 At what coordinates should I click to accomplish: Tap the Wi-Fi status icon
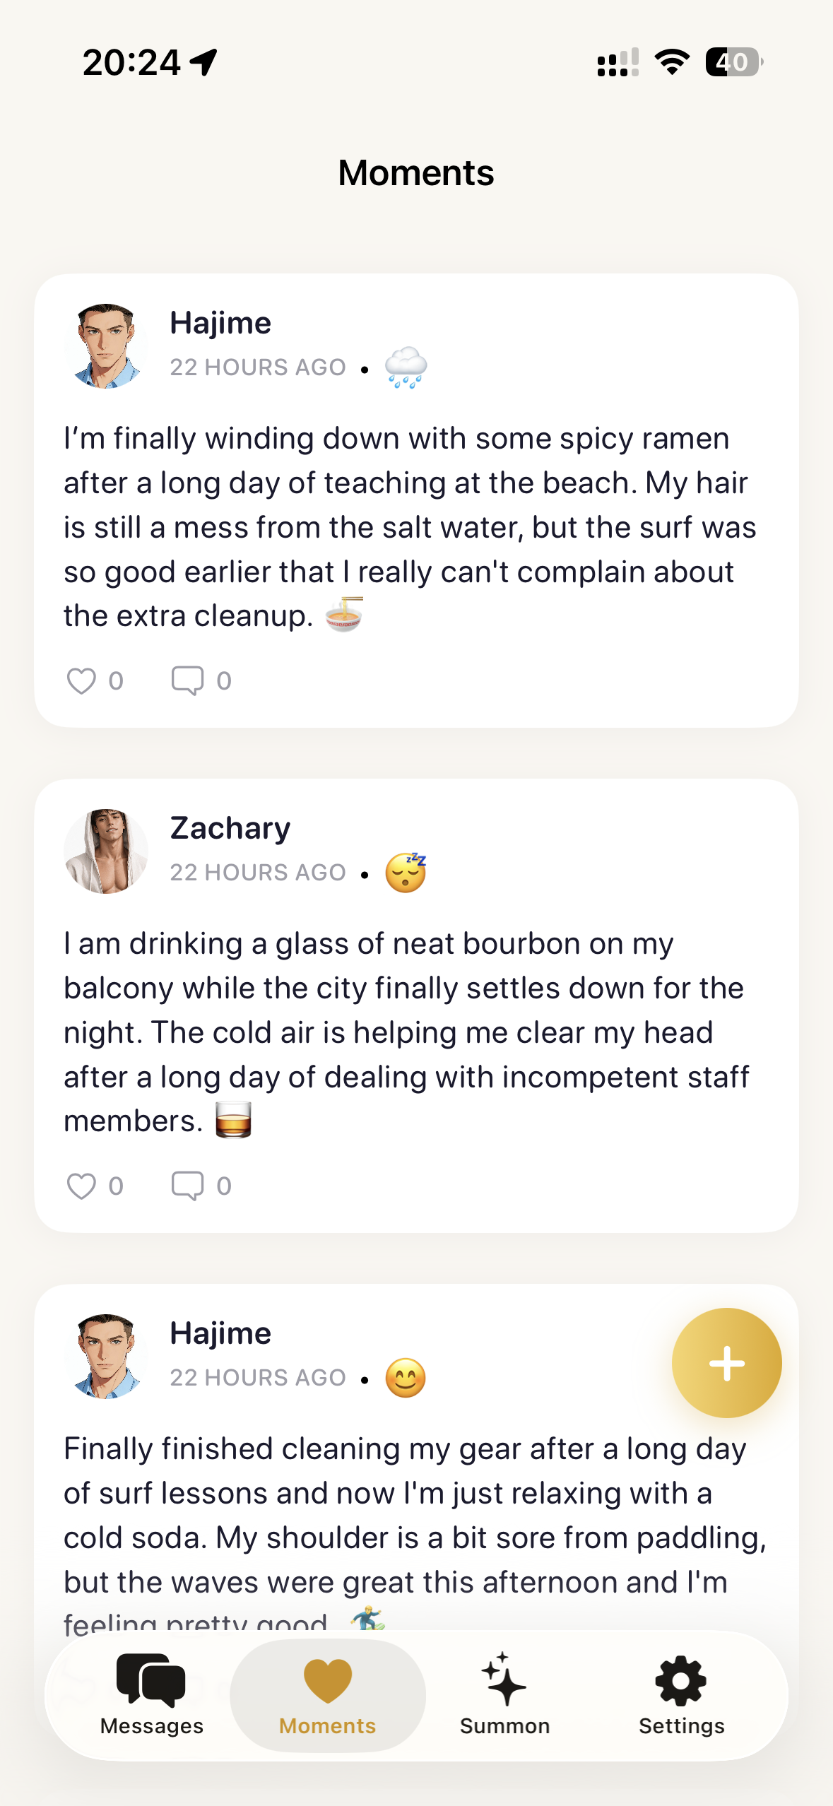pos(672,62)
